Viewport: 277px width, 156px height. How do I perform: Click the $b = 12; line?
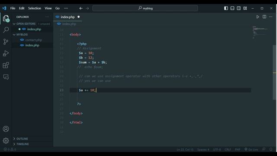86,58
